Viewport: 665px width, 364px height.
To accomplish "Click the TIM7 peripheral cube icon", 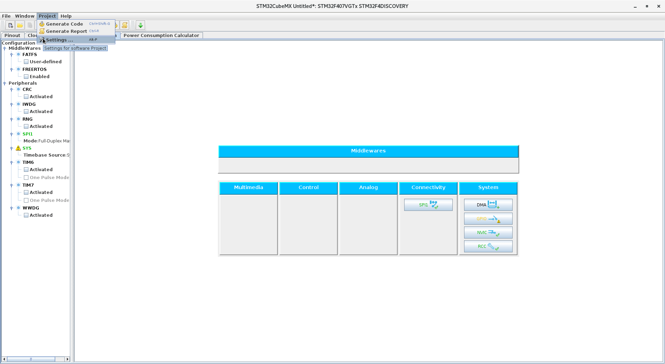I will (18, 185).
